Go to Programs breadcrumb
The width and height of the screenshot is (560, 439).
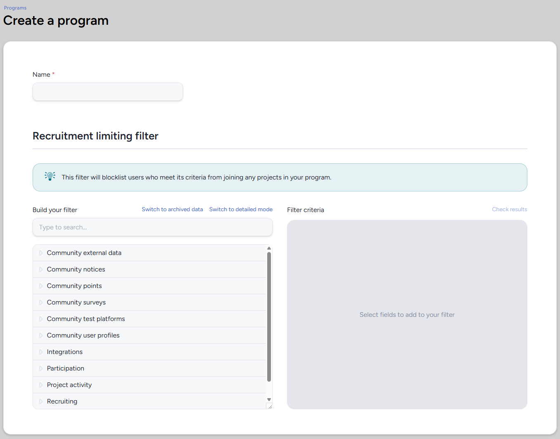point(15,8)
